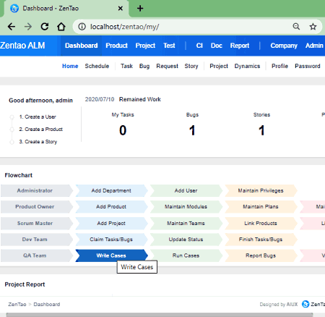Click Add Project flowchart step
This screenshot has width=325, height=317.
coord(111,224)
